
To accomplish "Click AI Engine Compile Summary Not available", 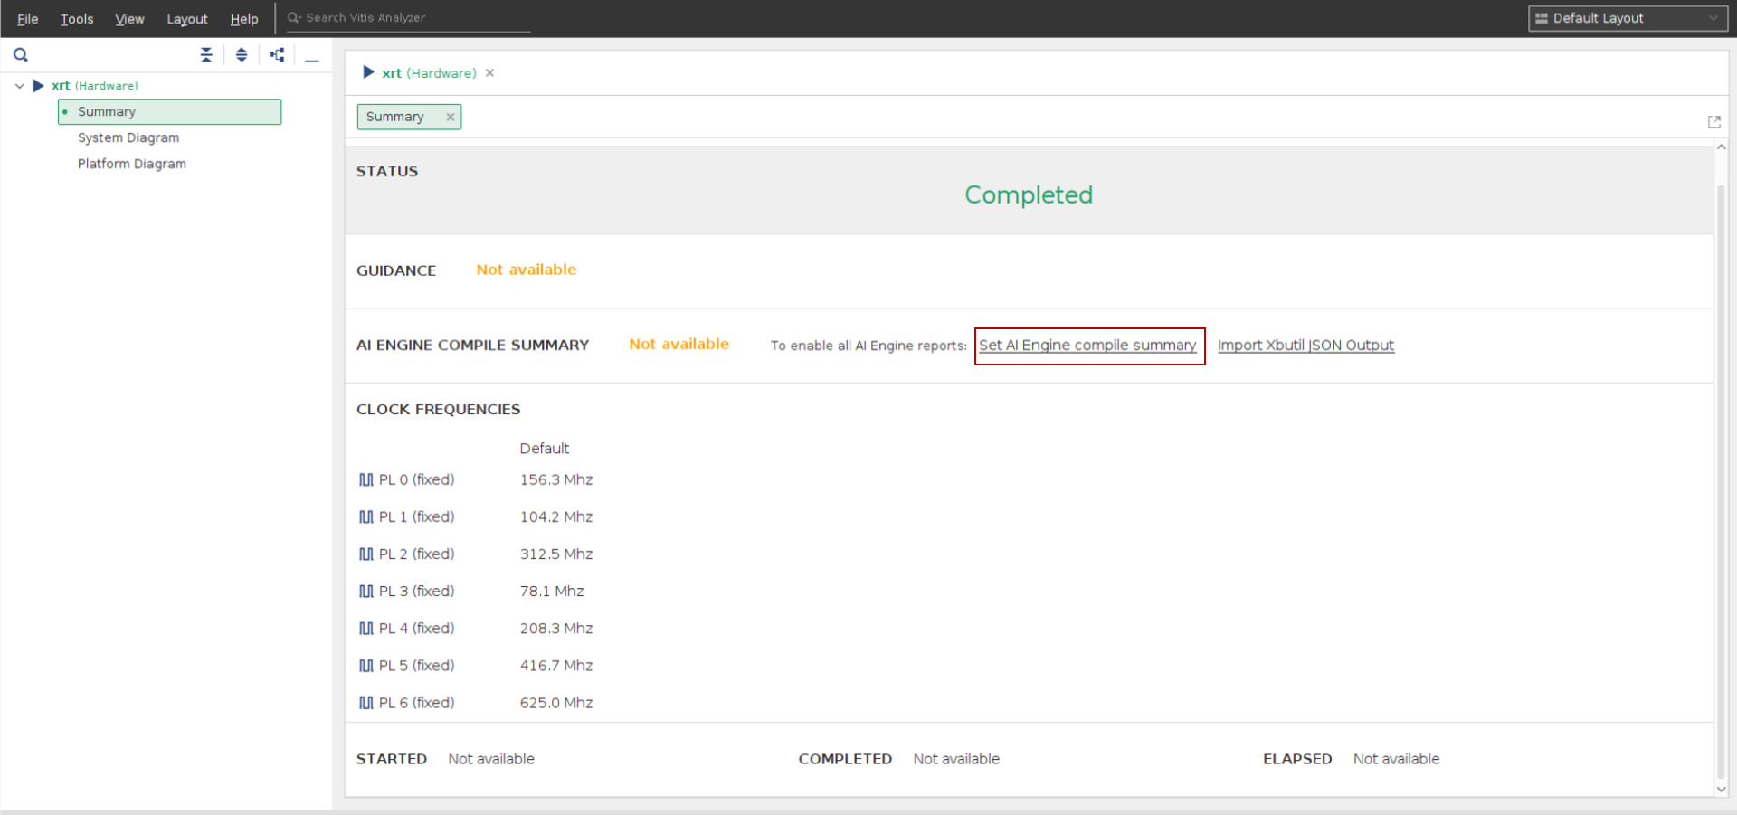I will coord(679,344).
